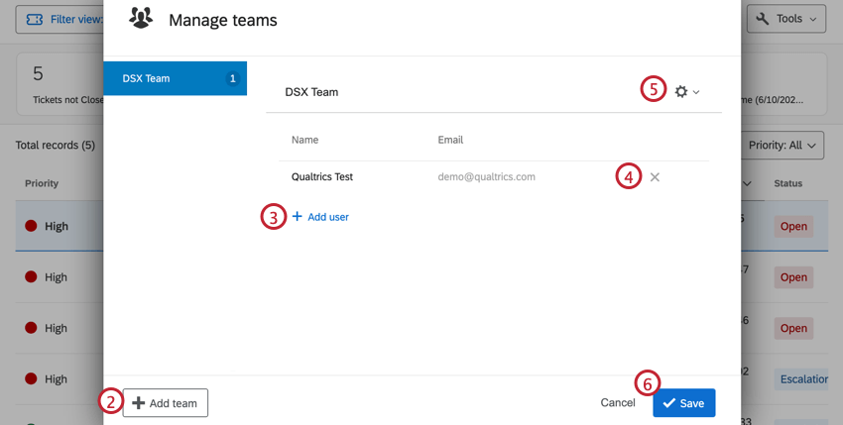
Task: Click the Name column header
Action: (305, 140)
